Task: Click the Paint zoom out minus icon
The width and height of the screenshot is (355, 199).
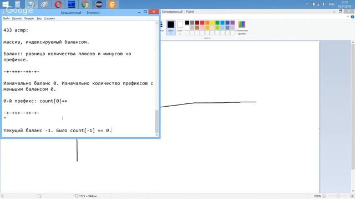Action: click(324, 196)
